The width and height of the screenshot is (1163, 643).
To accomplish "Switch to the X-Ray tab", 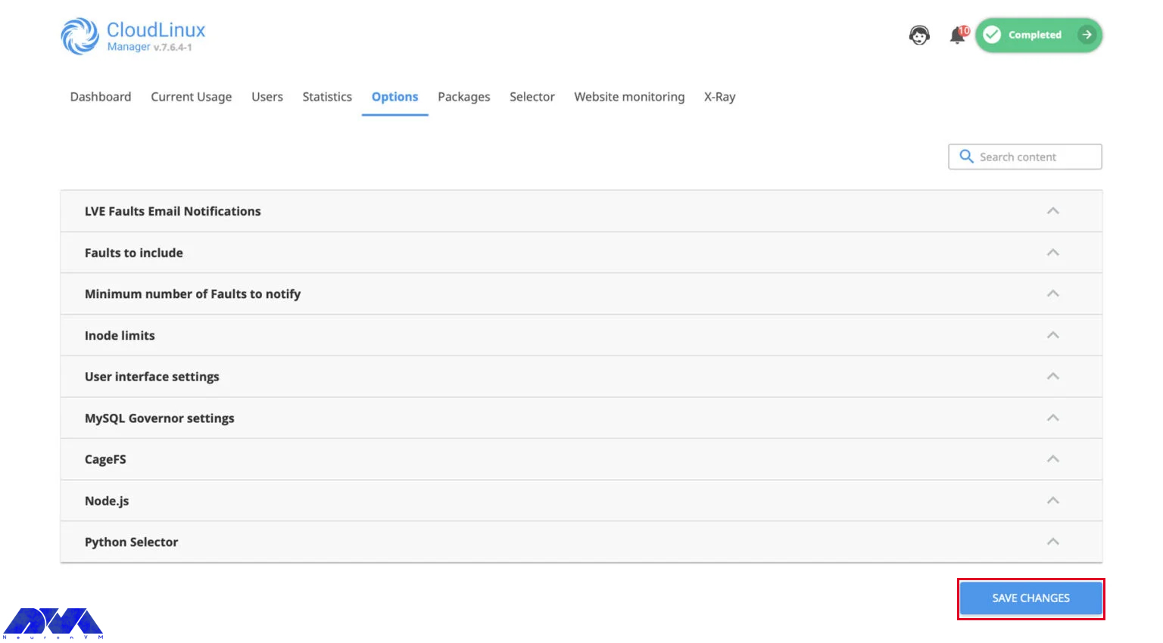I will click(x=719, y=97).
